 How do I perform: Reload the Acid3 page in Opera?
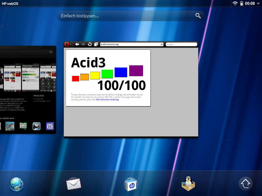90,44
